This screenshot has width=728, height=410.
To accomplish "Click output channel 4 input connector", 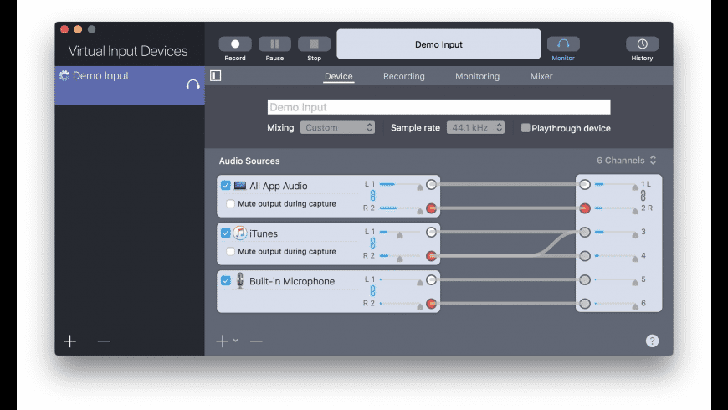I will [x=585, y=256].
